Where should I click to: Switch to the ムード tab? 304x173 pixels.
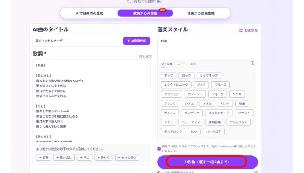(181, 64)
